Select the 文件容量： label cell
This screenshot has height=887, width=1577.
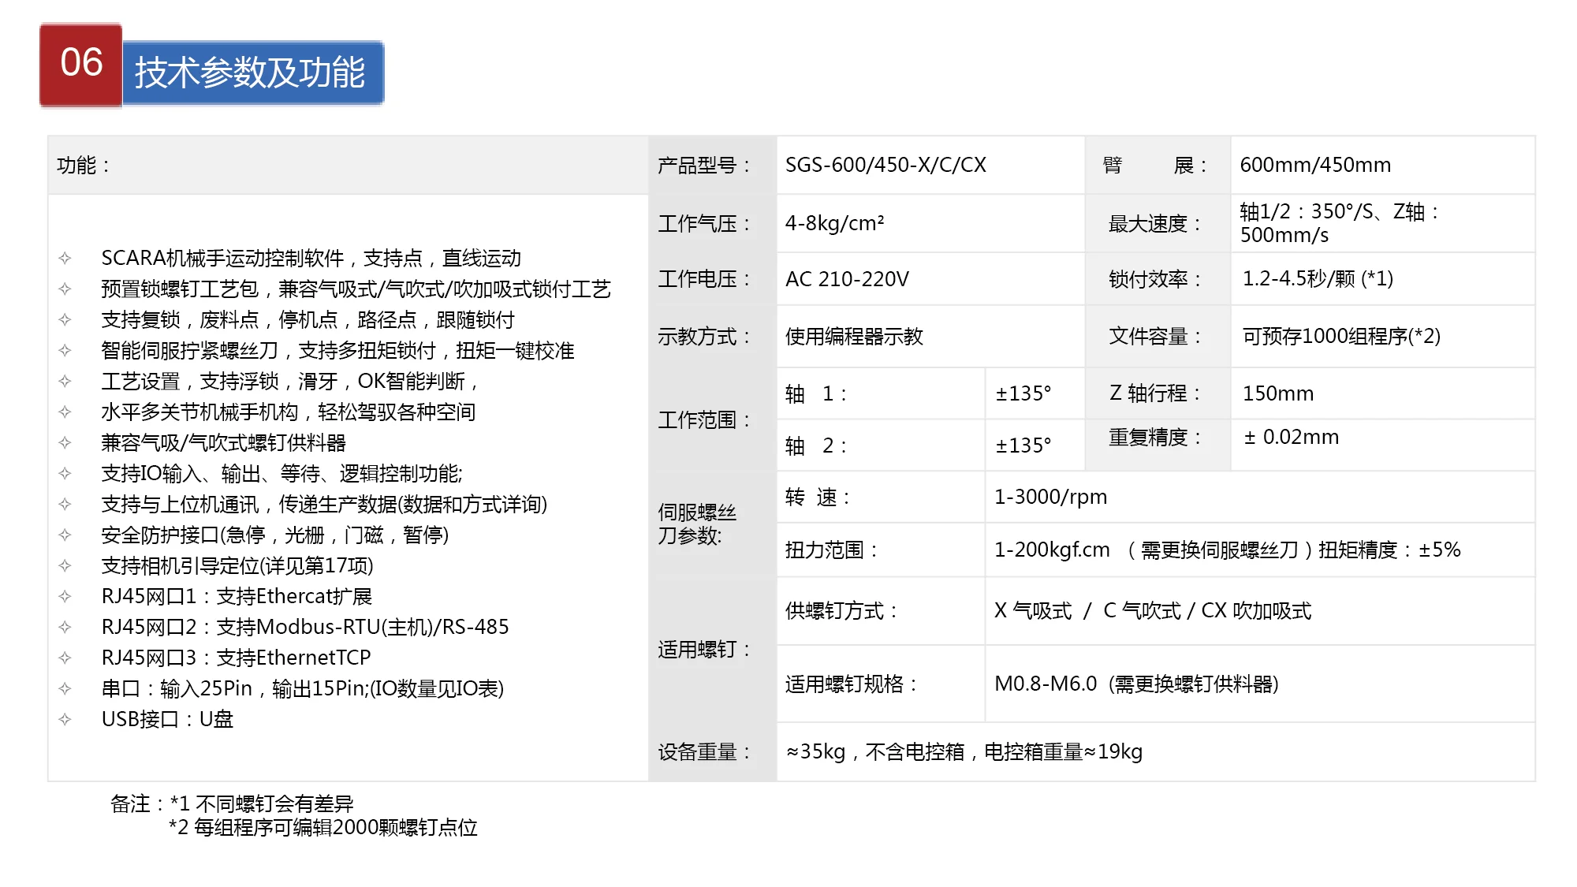tap(1158, 337)
